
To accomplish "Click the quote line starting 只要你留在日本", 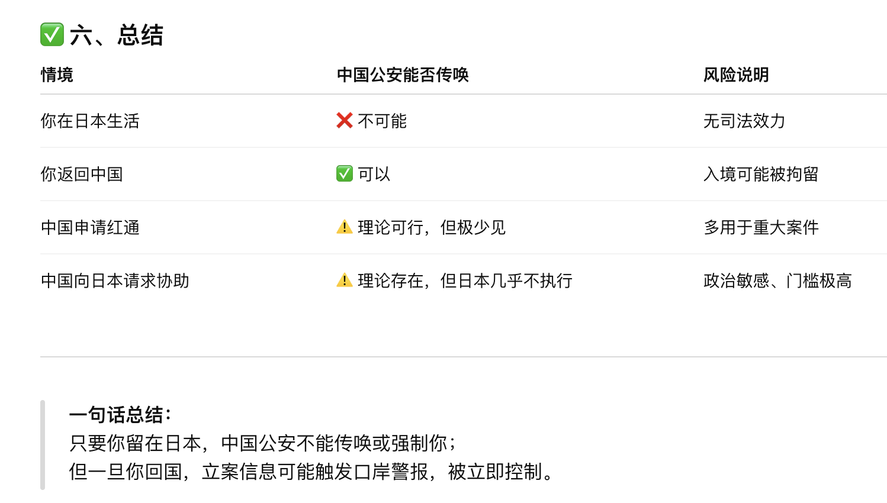I will [x=262, y=443].
